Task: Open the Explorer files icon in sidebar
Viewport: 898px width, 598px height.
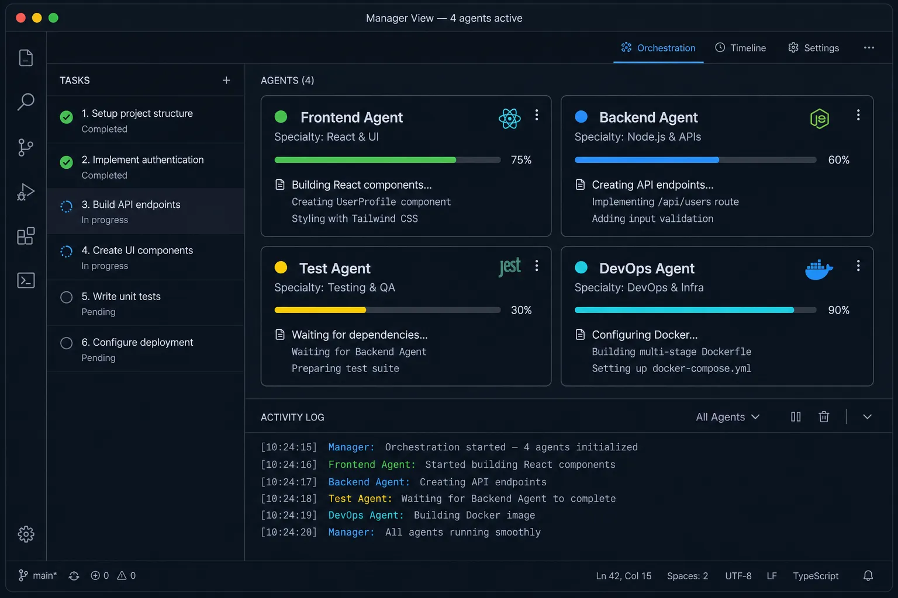Action: pyautogui.click(x=26, y=58)
